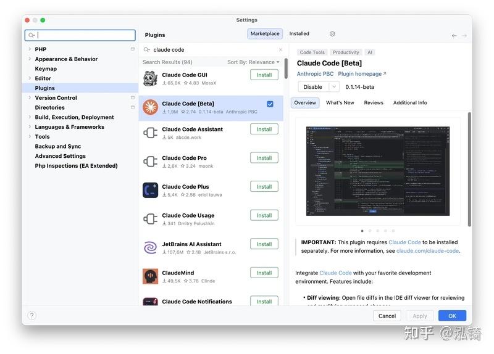Install JetBrains AI Assistant plugin

click(264, 244)
